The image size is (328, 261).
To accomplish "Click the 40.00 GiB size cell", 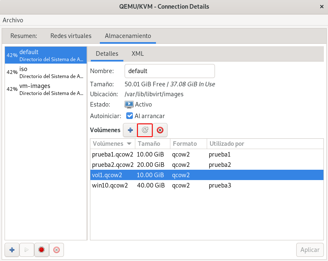I will tap(151, 185).
